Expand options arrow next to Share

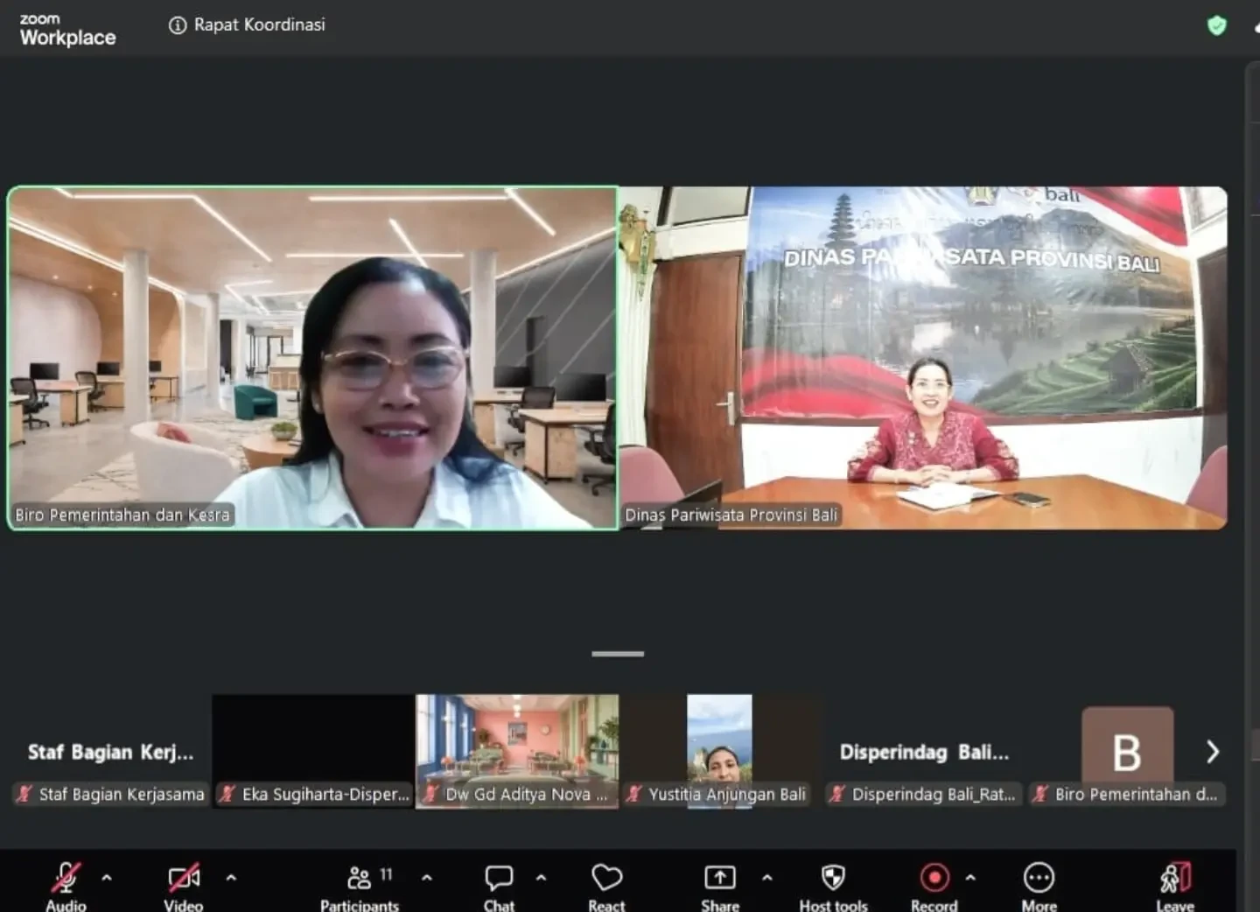pos(767,877)
